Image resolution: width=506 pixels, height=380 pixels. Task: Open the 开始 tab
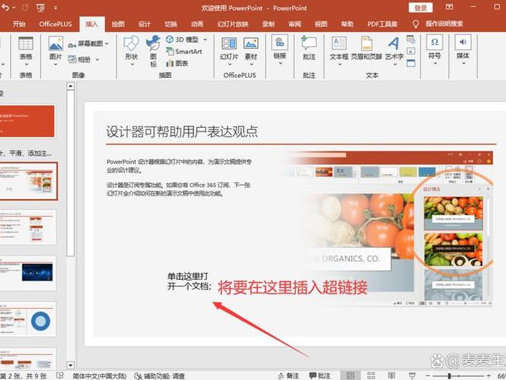[x=19, y=24]
